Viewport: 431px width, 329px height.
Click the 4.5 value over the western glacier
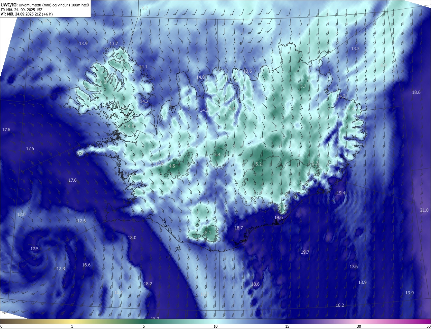pyautogui.click(x=172, y=166)
